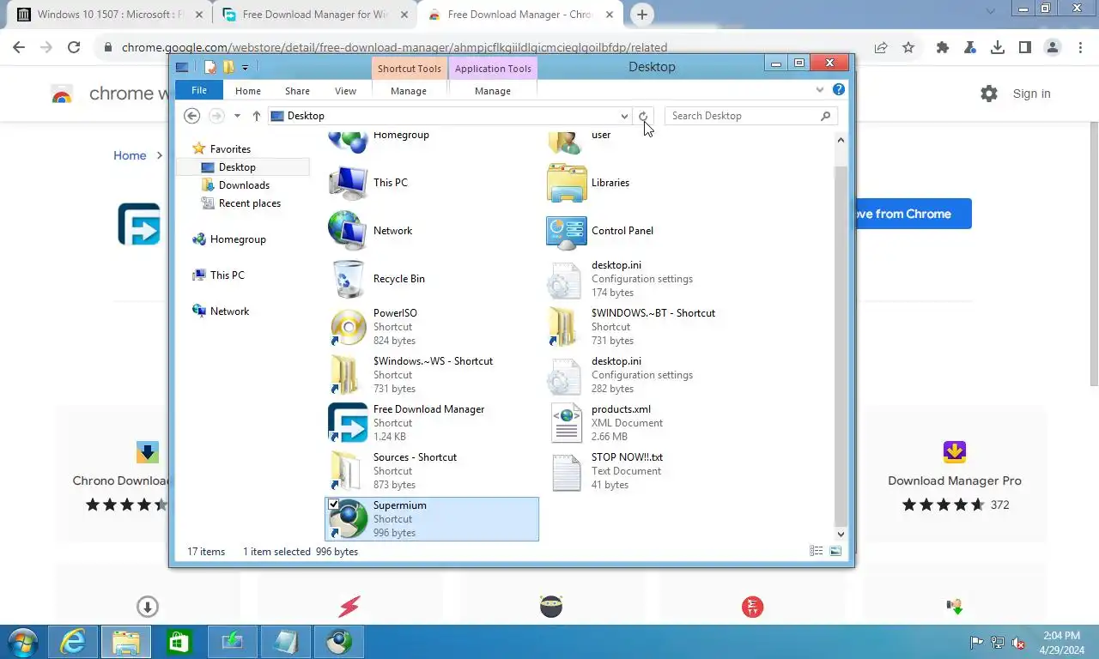The height and width of the screenshot is (659, 1099).
Task: Select Recent places in navigation pane
Action: [x=249, y=203]
